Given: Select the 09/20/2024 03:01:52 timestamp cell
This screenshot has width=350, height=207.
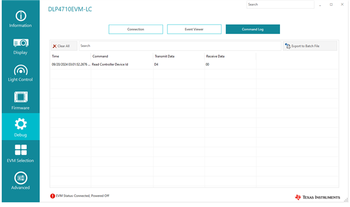Looking at the screenshot, I should pos(71,64).
